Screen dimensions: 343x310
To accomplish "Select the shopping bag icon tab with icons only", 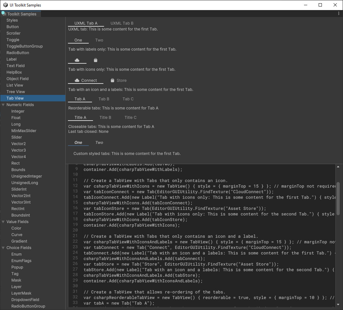I will [95, 60].
